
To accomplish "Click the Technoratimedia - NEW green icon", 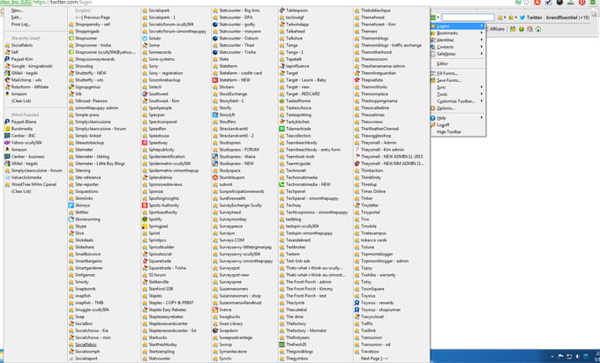I will 282,184.
